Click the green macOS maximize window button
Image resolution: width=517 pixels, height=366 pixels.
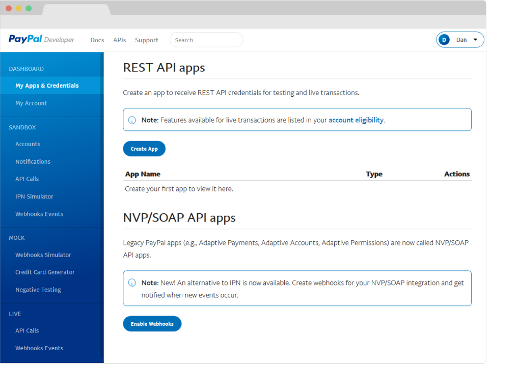29,8
